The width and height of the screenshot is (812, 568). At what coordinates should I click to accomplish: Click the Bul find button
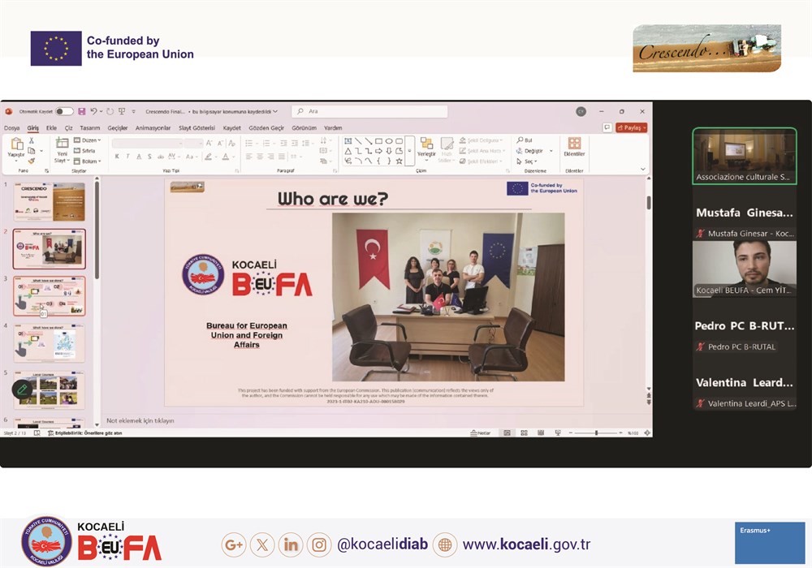[x=525, y=140]
